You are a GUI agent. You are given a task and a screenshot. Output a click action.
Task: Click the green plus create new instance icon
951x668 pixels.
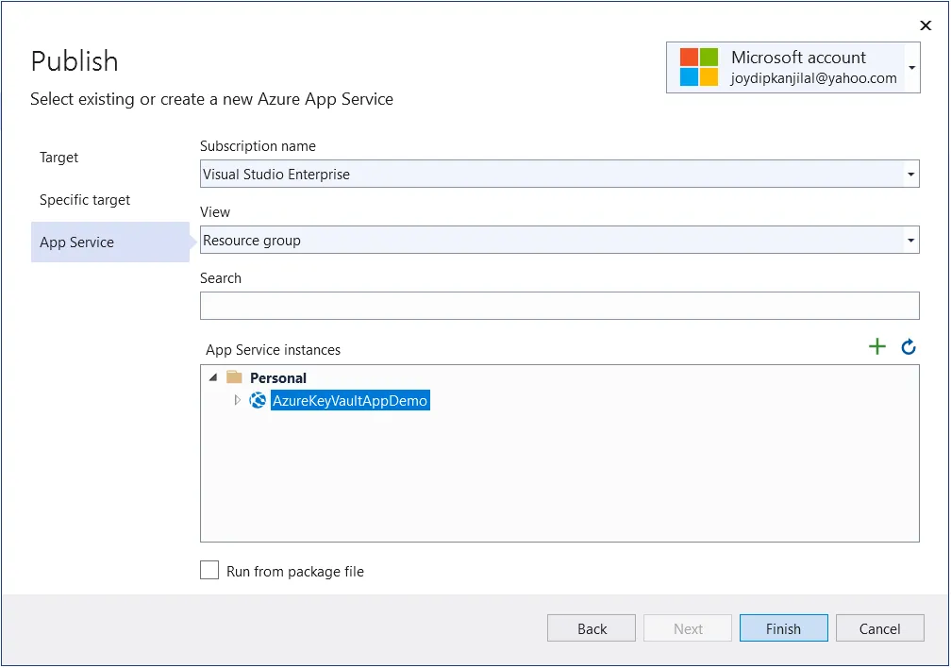877,347
